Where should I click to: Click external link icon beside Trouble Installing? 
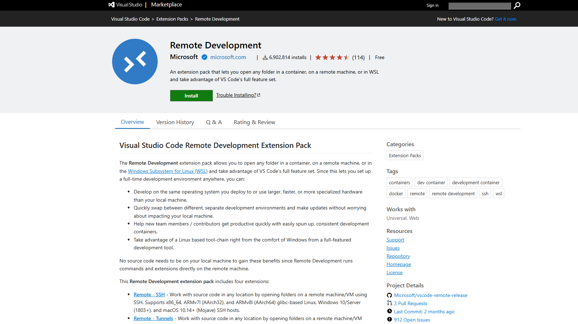click(x=259, y=95)
